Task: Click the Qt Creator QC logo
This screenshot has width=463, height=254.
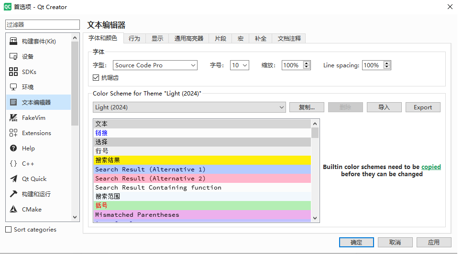Action: click(7, 7)
